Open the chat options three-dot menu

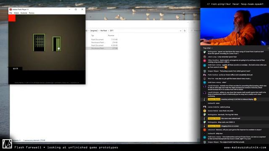(268, 48)
